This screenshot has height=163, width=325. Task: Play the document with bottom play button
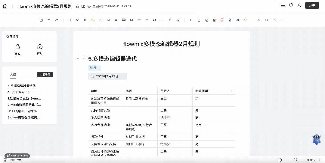[x=280, y=160]
